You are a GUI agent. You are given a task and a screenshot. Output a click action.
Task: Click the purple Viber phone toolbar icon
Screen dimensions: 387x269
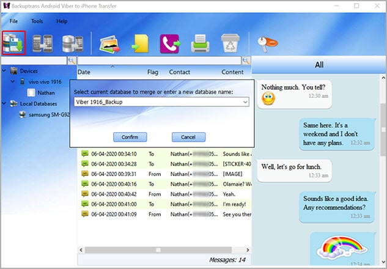[x=170, y=43]
